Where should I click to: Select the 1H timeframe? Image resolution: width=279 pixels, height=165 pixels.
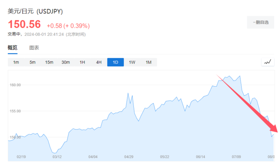coord(82,62)
